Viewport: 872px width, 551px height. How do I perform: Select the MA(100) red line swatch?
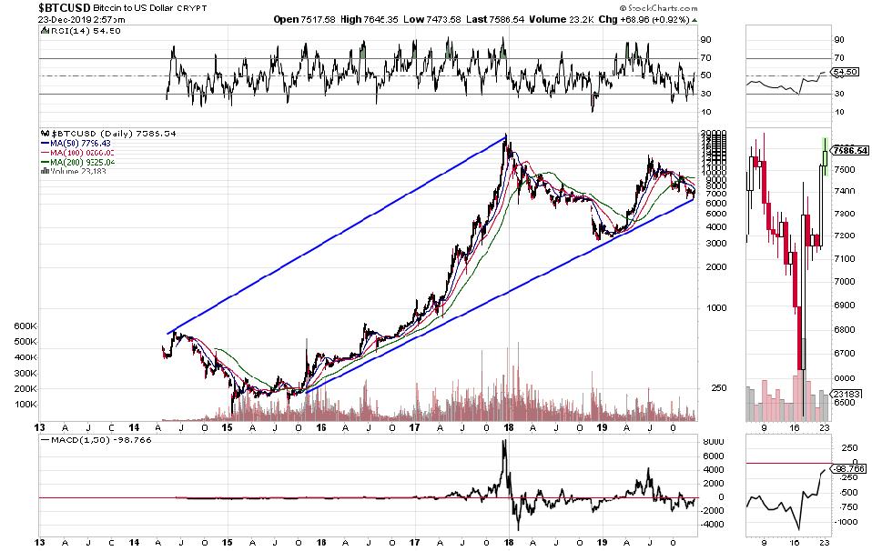(x=43, y=152)
